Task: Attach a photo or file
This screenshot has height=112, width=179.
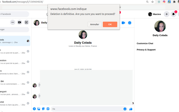Action: coord(39,109)
